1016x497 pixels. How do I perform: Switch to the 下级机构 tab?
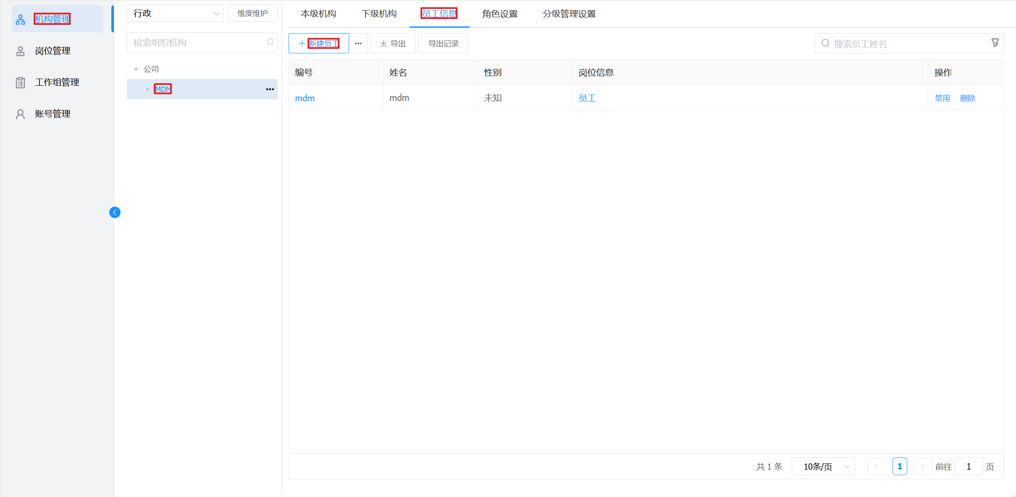pyautogui.click(x=379, y=14)
